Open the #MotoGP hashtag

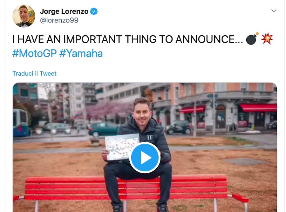[x=34, y=53]
